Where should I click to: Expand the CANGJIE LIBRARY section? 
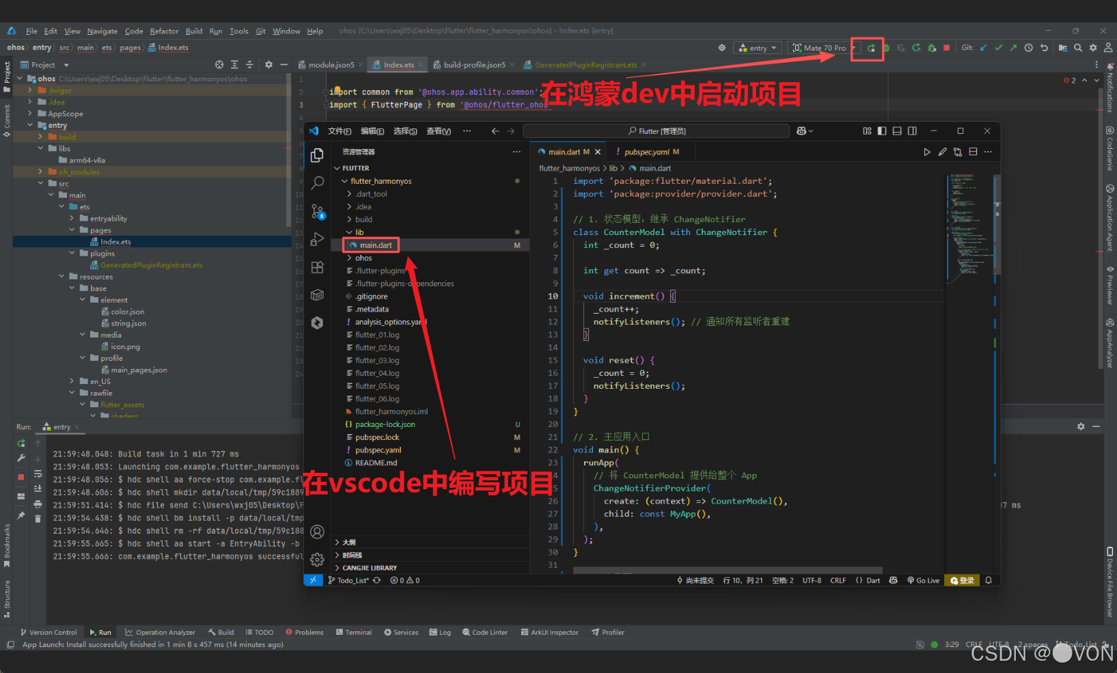click(369, 568)
